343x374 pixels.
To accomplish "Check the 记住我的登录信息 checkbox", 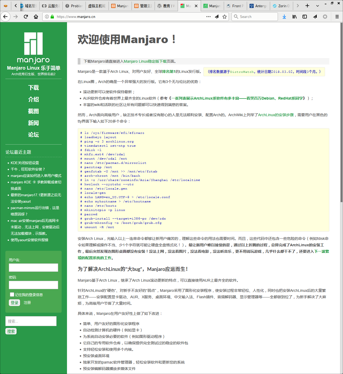I will point(12,294).
